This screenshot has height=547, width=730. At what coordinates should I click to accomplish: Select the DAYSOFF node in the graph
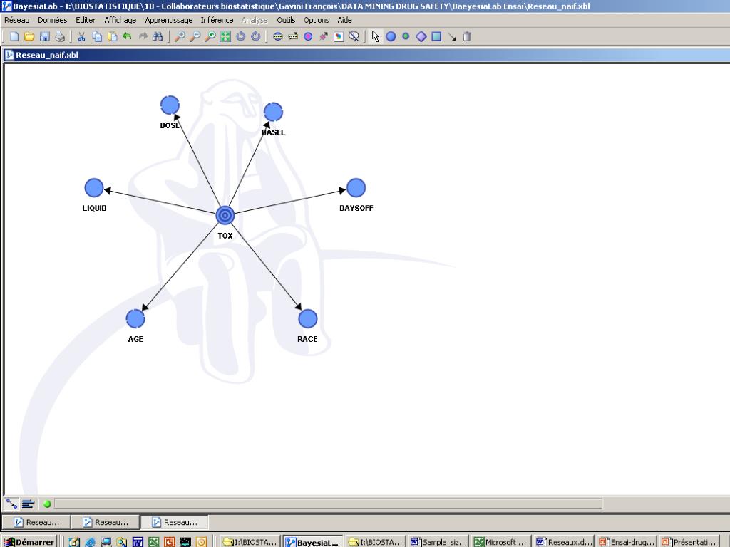pyautogui.click(x=356, y=188)
